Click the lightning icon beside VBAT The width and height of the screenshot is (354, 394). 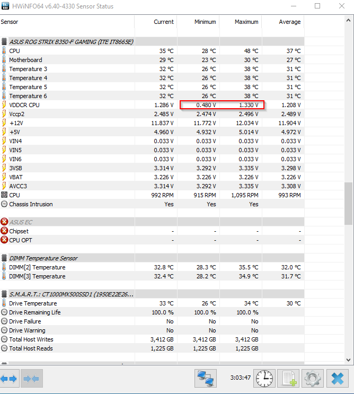[4, 177]
